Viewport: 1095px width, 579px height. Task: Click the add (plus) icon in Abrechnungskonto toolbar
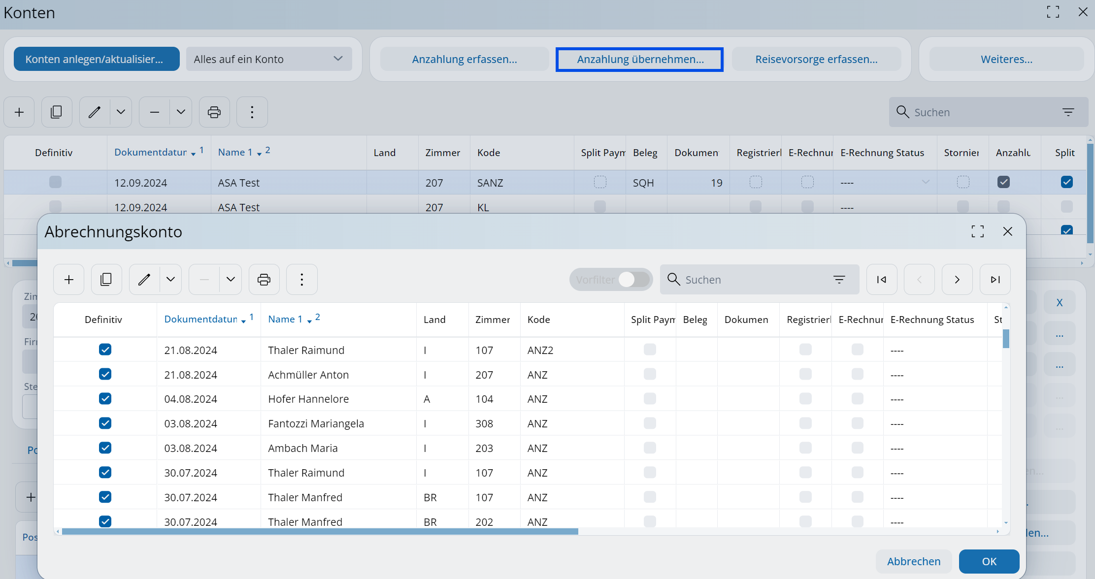click(69, 280)
